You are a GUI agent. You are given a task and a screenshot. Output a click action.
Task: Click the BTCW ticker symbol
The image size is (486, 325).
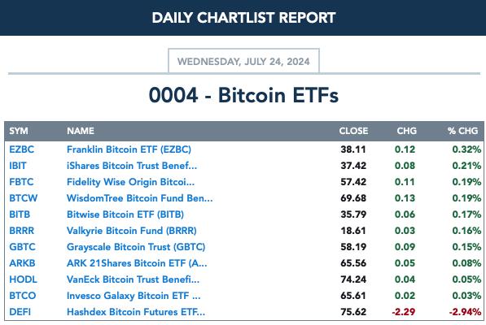pos(24,198)
